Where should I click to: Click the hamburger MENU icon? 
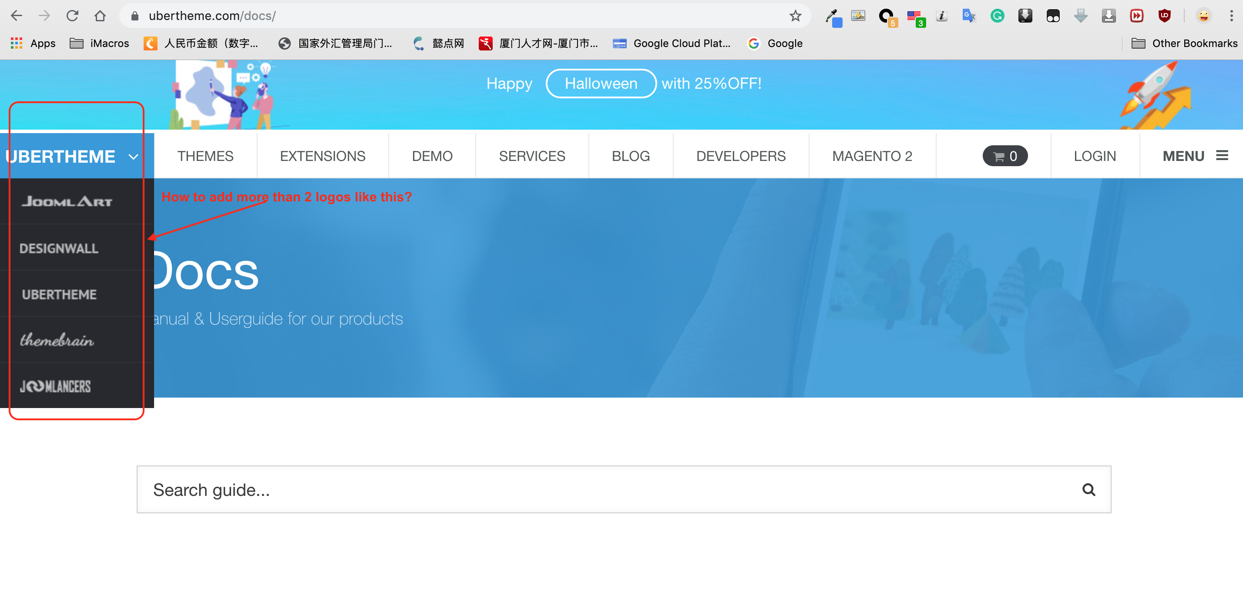coord(1222,156)
